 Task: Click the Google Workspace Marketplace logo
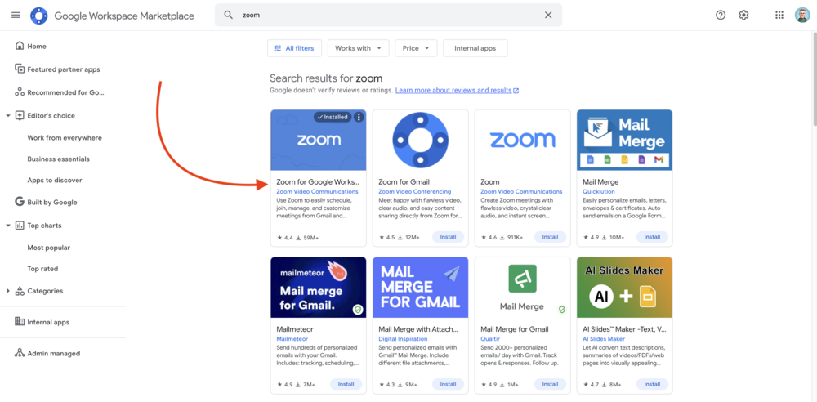pyautogui.click(x=39, y=16)
